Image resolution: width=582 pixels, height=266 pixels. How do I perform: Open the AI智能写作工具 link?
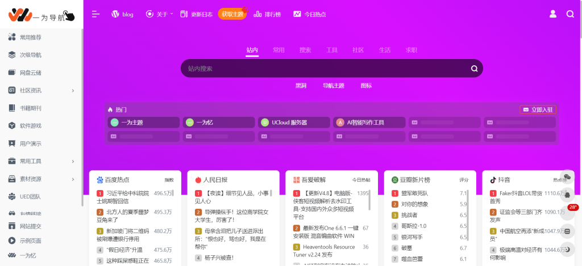pos(369,123)
